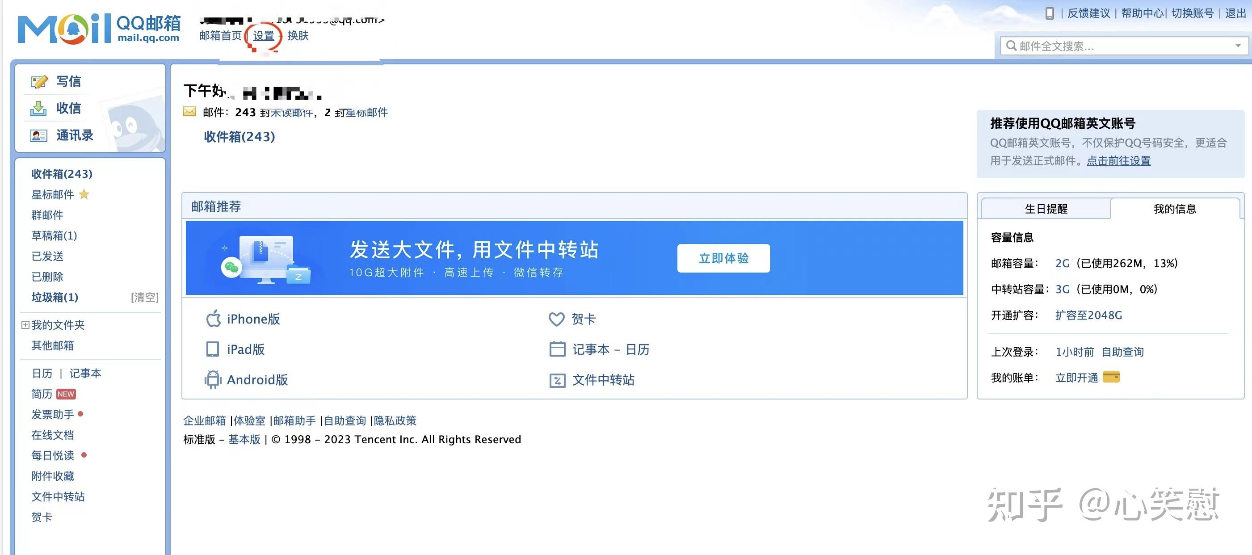Click the QQ邮箱 logo
Image resolution: width=1252 pixels, height=555 pixels.
pos(99,29)
